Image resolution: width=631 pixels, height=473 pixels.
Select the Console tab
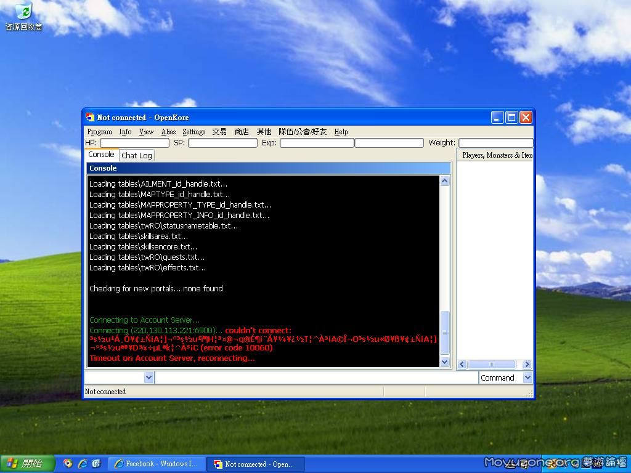pyautogui.click(x=101, y=155)
